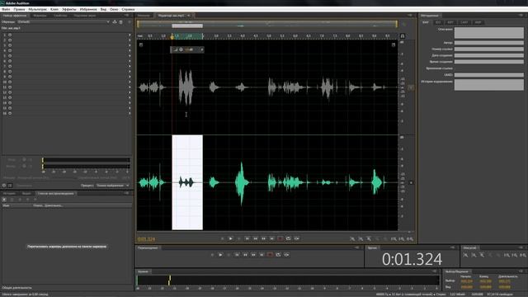Expand the effect list arrow for slot 1
Image resolution: width=528 pixels, height=297 pixels.
click(130, 35)
